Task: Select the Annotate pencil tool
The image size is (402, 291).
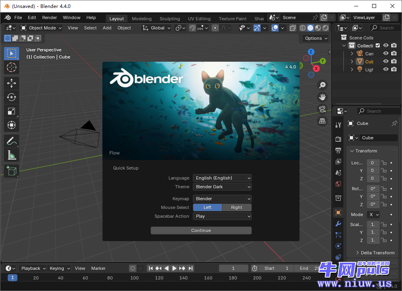Action: click(x=12, y=141)
